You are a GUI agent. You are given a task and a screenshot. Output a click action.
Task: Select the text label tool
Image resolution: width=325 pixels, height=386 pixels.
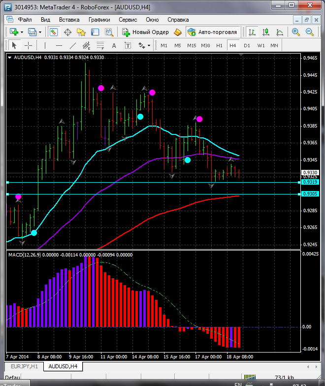114,45
